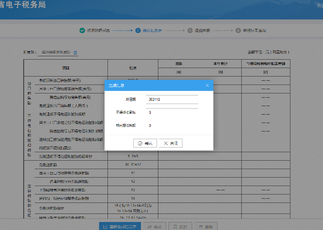Click the page 所属期 selection field above the table

(x=58, y=52)
